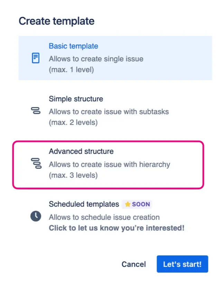This screenshot has height=291, width=224.
Task: Click the "(max. 1 level)" text
Action: pos(71,69)
